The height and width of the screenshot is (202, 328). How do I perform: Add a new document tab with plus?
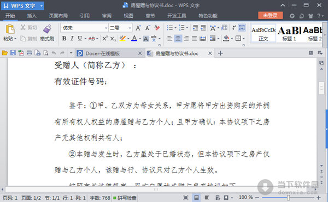click(220, 53)
